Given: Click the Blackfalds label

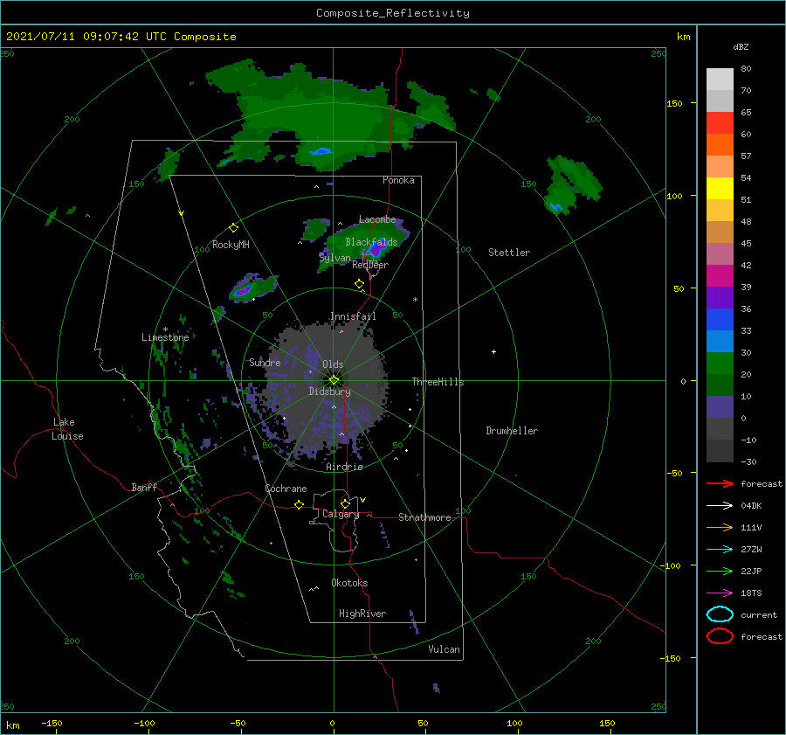Looking at the screenshot, I should (x=371, y=242).
